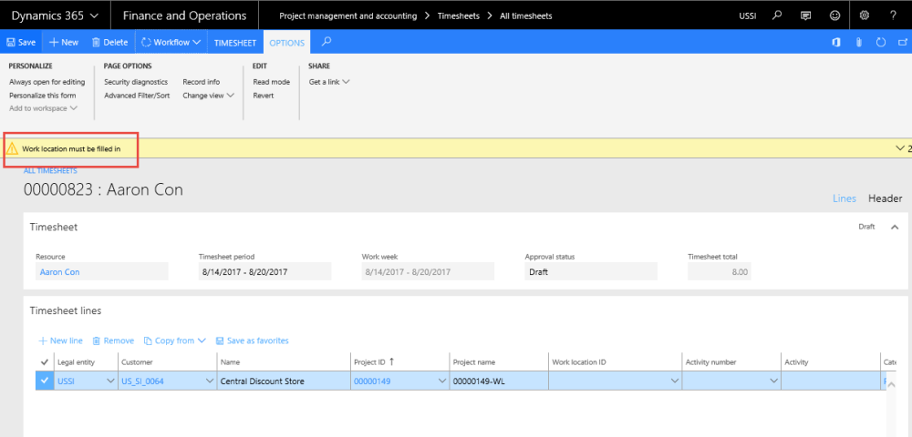Click the Work location must be filled in message

71,149
